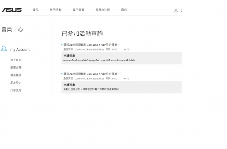Select second 產品資訊 ZenFone 2 Laser line
227x149 pixels.
tap(96, 78)
